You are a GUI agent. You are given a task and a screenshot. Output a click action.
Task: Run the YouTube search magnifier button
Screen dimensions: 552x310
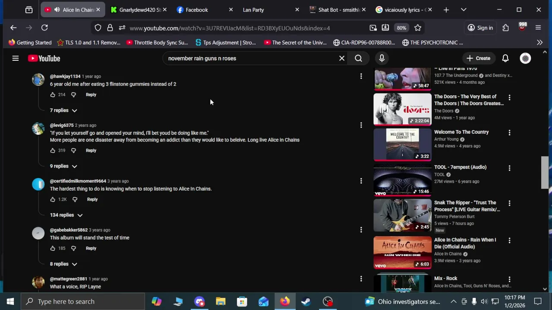click(358, 58)
